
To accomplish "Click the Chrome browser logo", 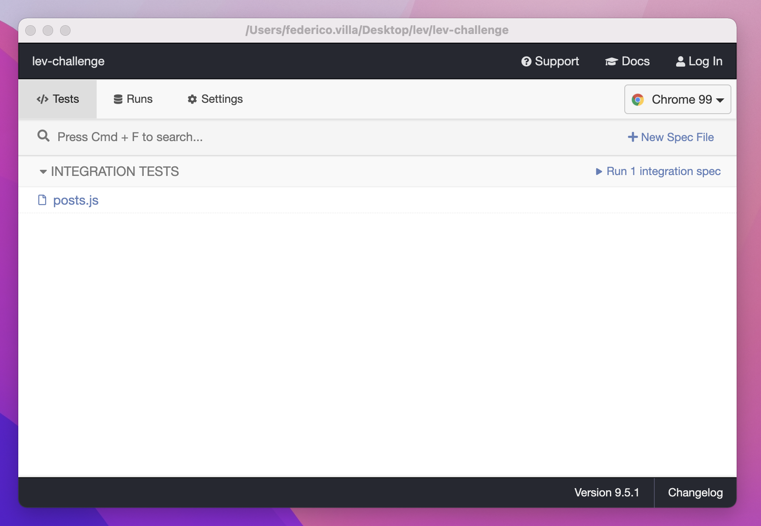I will point(638,99).
